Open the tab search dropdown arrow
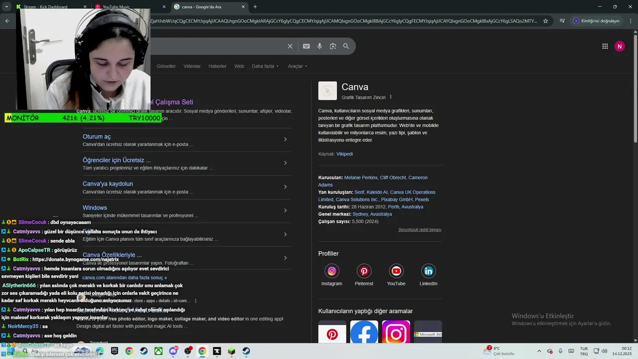Viewport: 638px width, 359px height. click(x=6, y=7)
